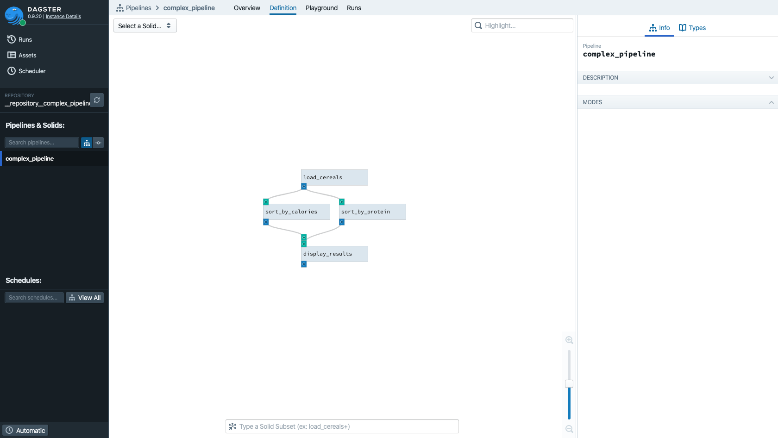Open the Info panel tab

tap(659, 28)
